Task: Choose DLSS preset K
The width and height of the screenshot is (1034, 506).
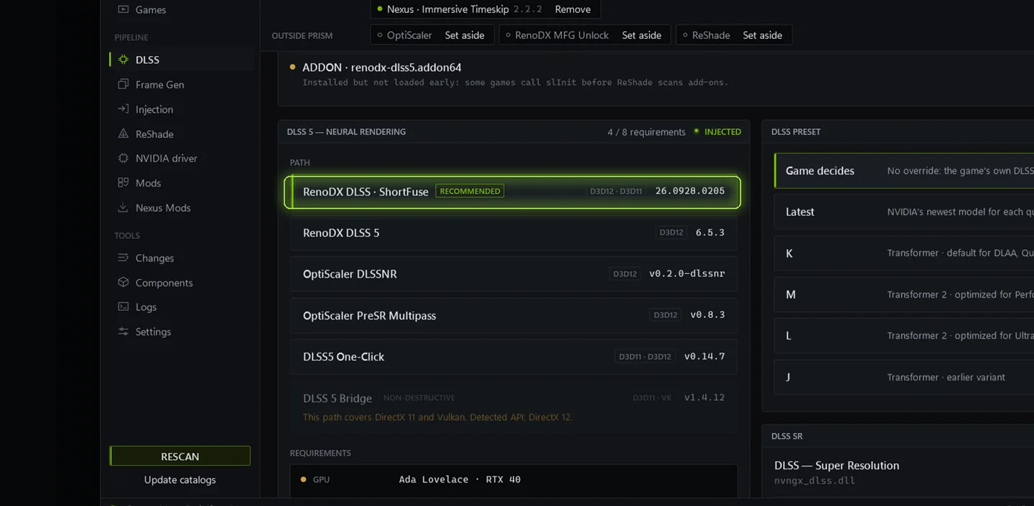Action: [904, 253]
